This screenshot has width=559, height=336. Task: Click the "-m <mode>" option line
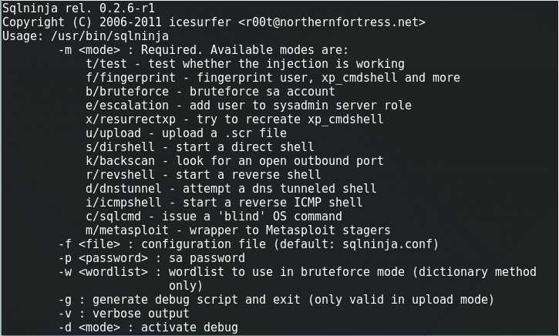pos(204,50)
